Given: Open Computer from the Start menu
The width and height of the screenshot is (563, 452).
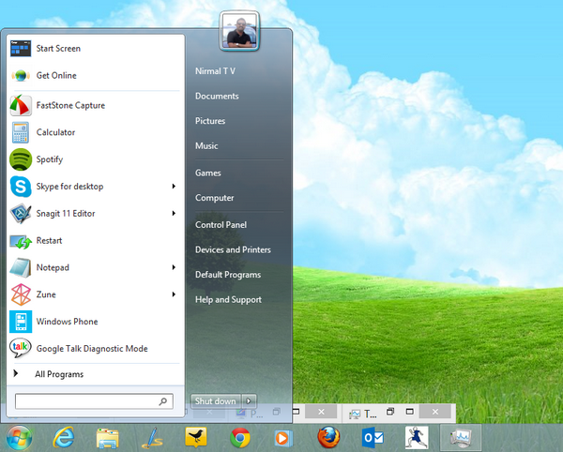Looking at the screenshot, I should 214,198.
